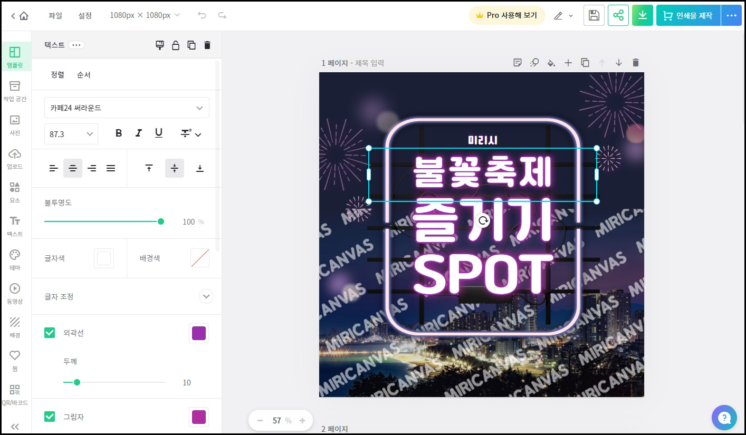Toggle underline on the selected text
Viewport: 746px width, 435px height.
pyautogui.click(x=158, y=133)
